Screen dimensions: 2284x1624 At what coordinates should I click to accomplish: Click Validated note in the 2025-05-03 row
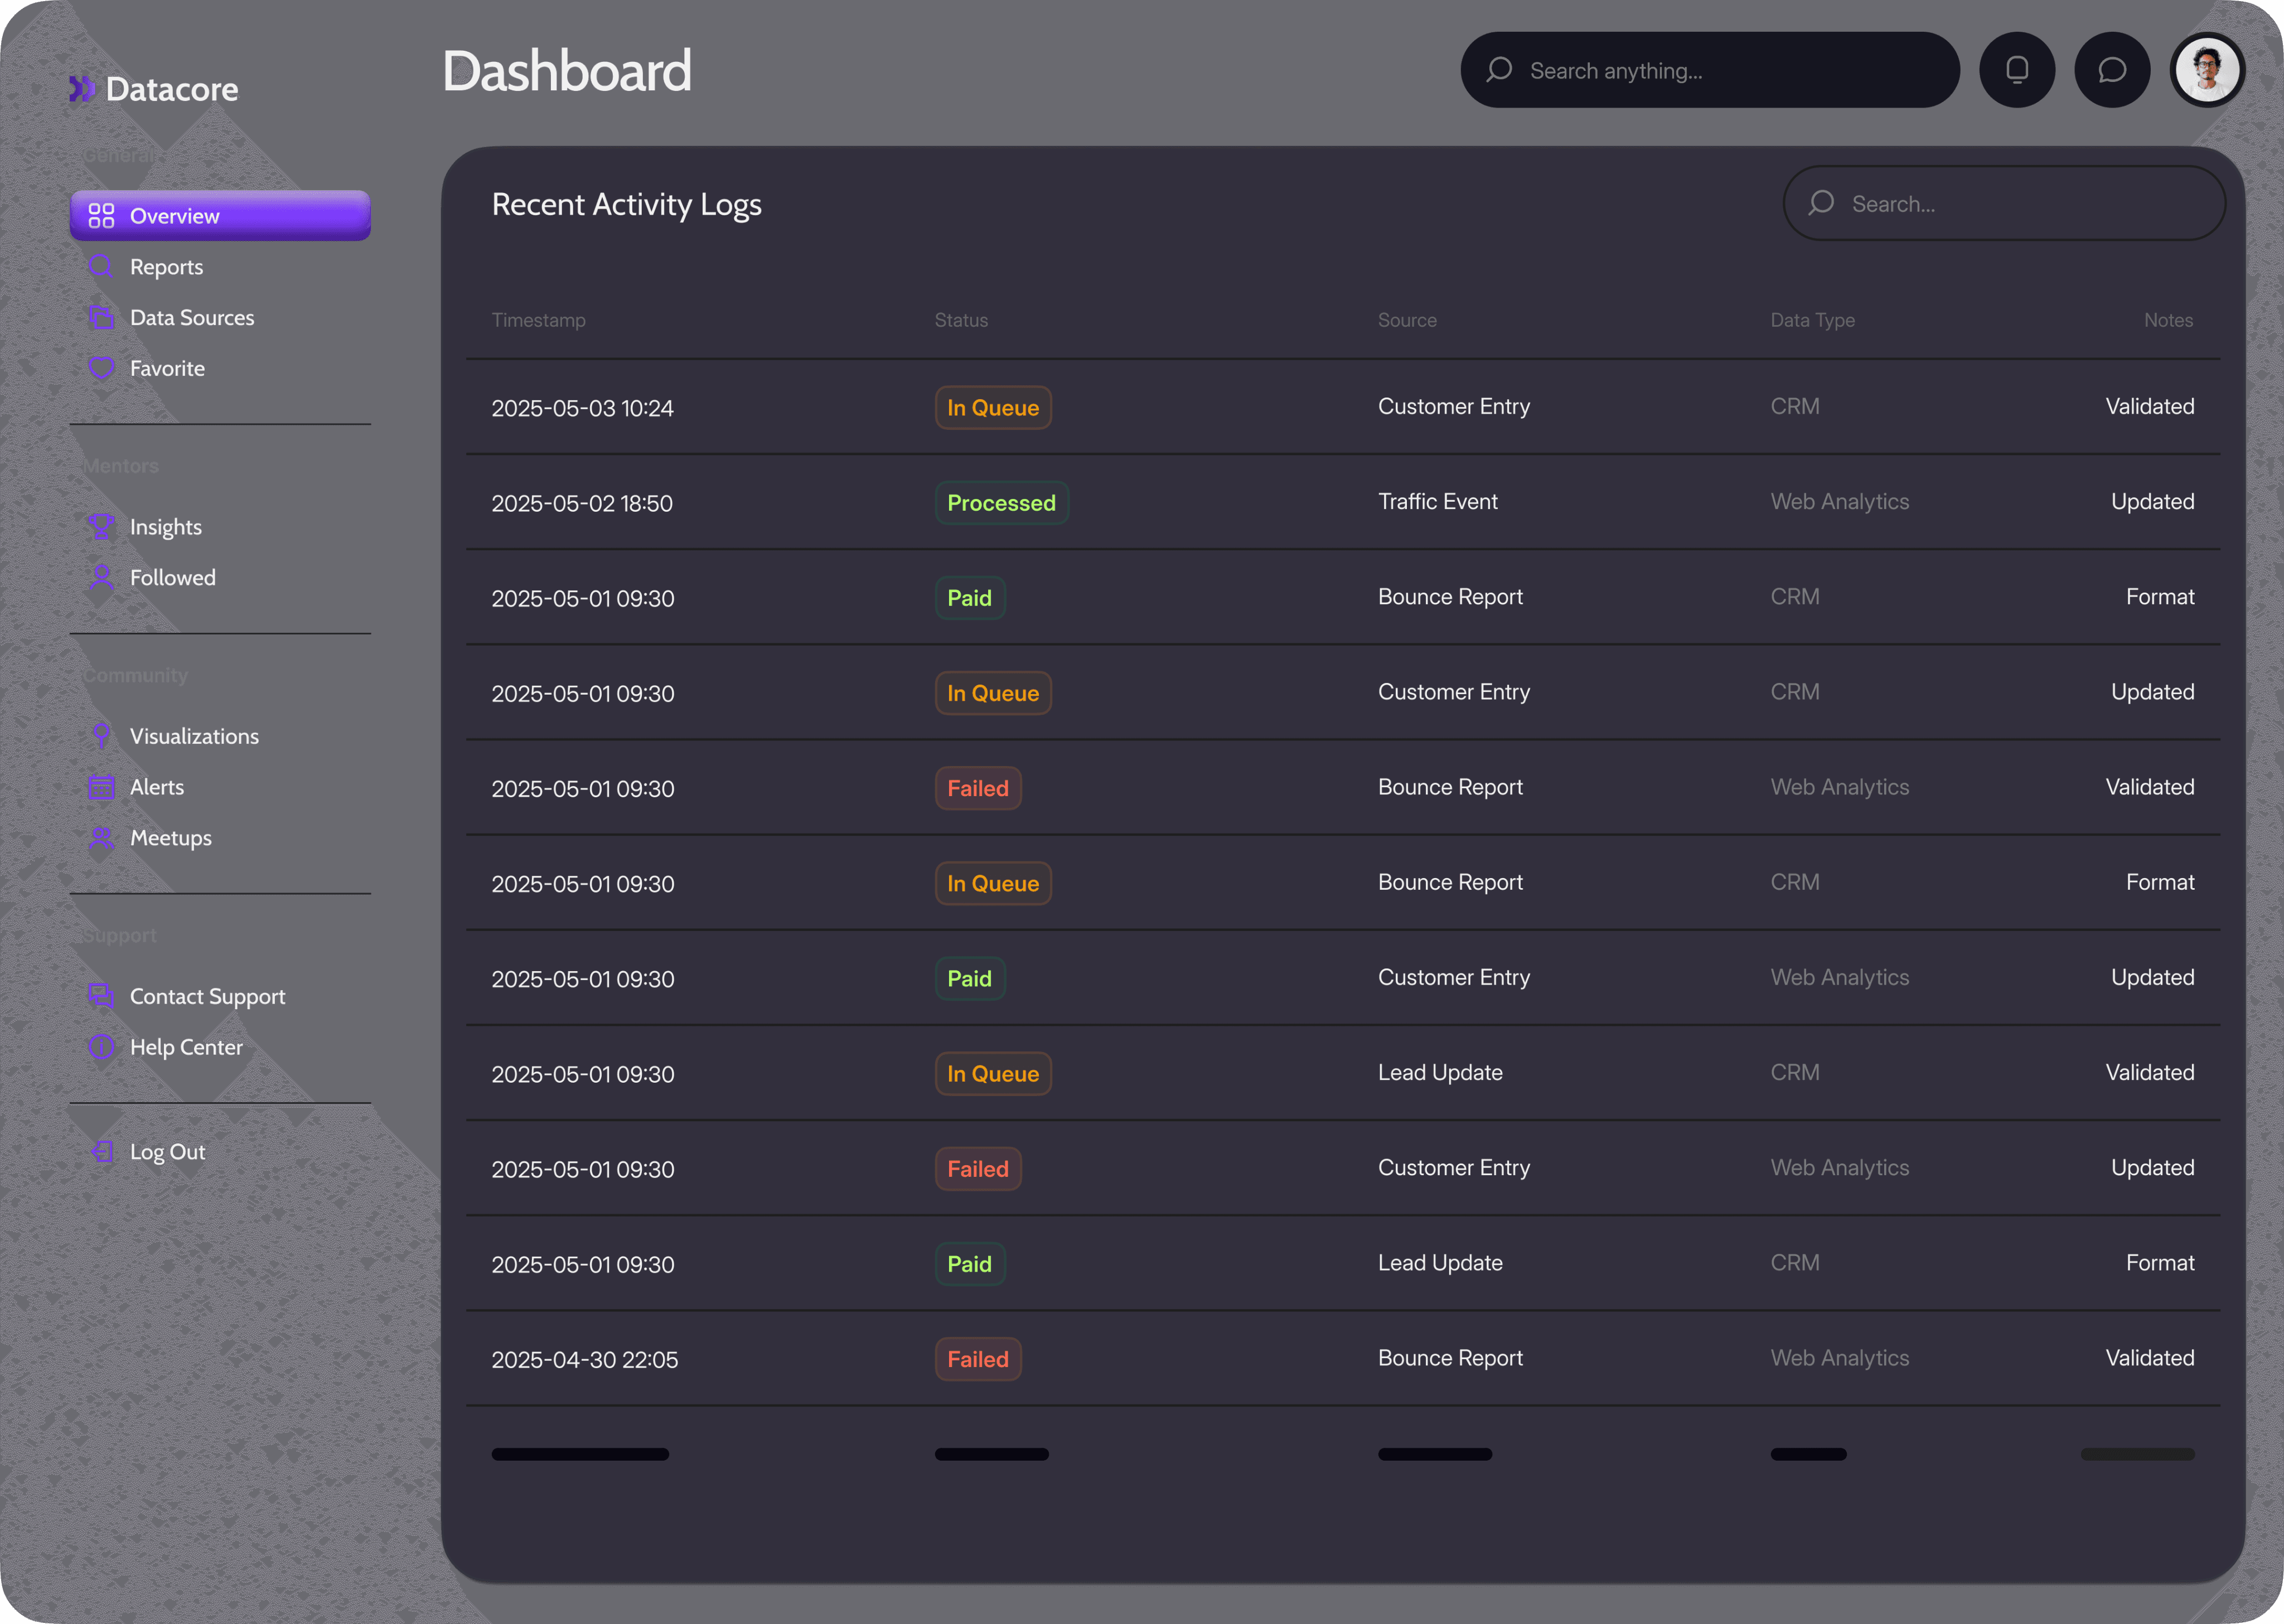pyautogui.click(x=2149, y=406)
